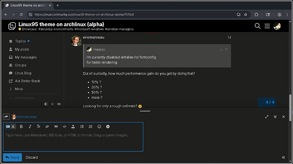This screenshot has height=164, width=293.
Task: Click the page vertical scrollbar
Action: [290, 108]
